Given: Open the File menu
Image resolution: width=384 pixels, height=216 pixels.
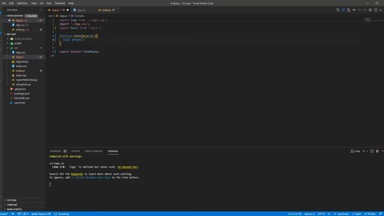Looking at the screenshot, I should pos(4,3).
